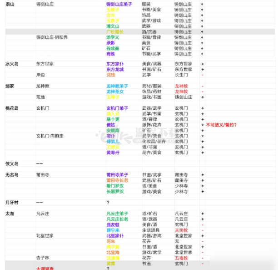The width and height of the screenshot is (278, 270).
Task: Select the name cell '东方龙城'
Action: click(115, 69)
